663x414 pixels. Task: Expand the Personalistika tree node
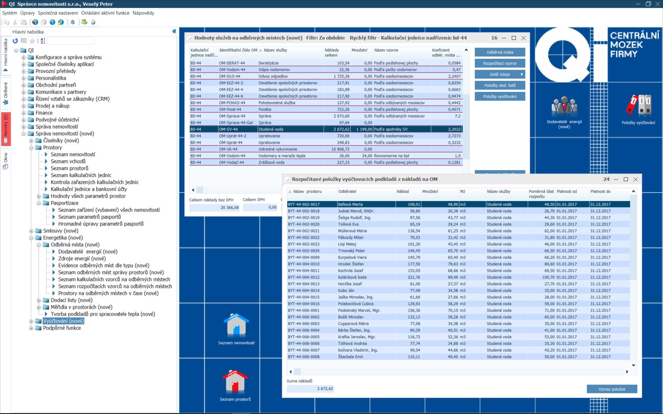pos(23,78)
